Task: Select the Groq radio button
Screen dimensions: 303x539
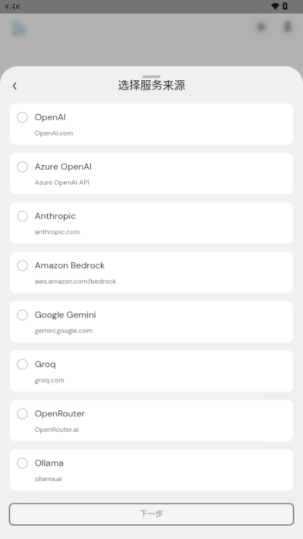Action: 22,364
